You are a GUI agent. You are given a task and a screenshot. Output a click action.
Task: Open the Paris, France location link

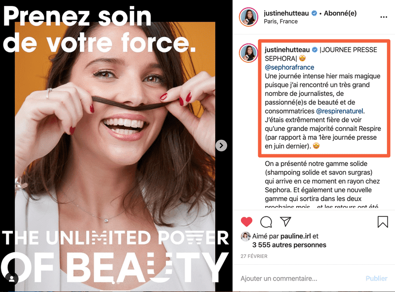point(280,21)
